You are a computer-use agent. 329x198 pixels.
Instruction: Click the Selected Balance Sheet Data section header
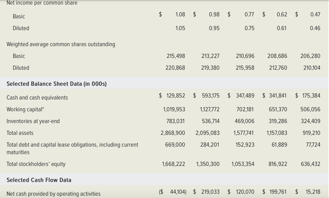point(56,84)
